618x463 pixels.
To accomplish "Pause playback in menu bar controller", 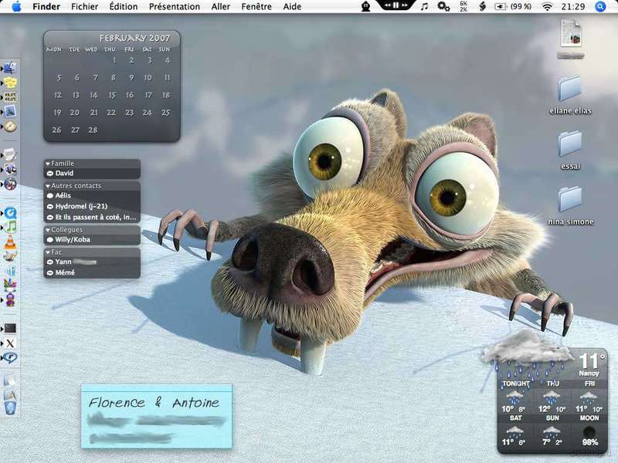I will click(396, 5).
